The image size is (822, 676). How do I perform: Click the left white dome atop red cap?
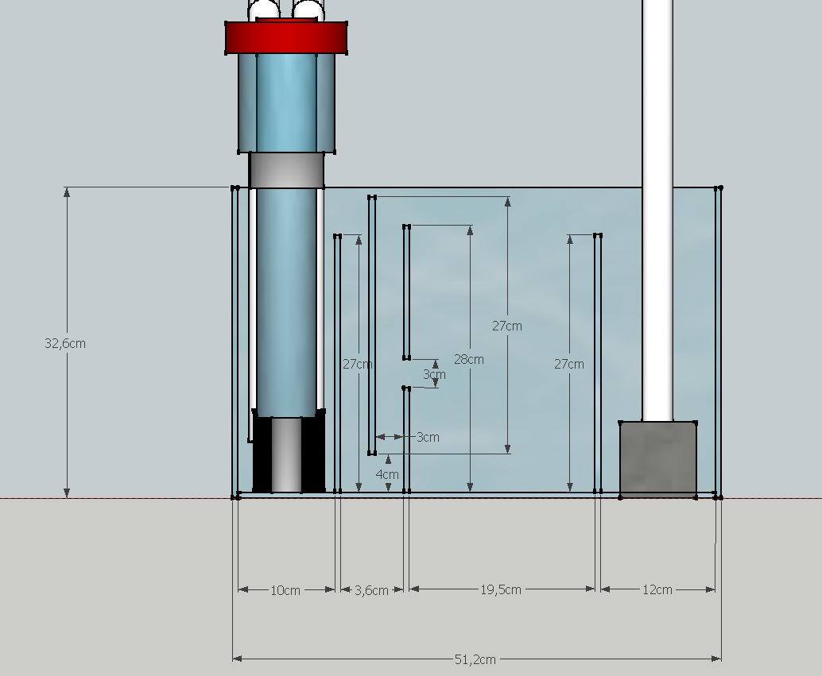pyautogui.click(x=264, y=12)
